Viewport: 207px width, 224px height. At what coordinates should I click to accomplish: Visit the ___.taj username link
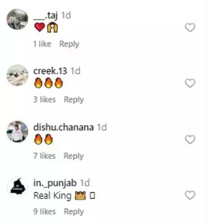(47, 16)
